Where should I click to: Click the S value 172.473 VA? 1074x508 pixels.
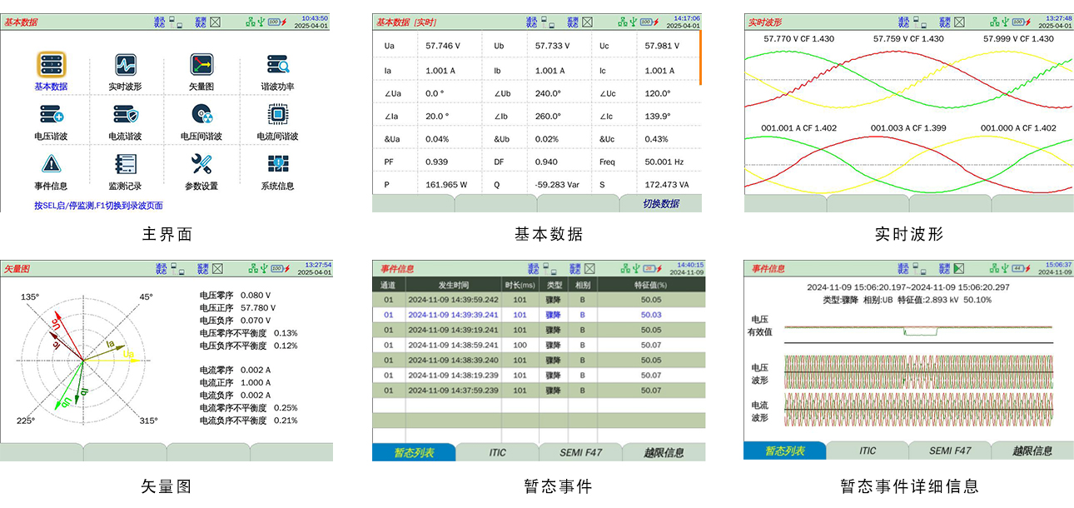coord(667,184)
